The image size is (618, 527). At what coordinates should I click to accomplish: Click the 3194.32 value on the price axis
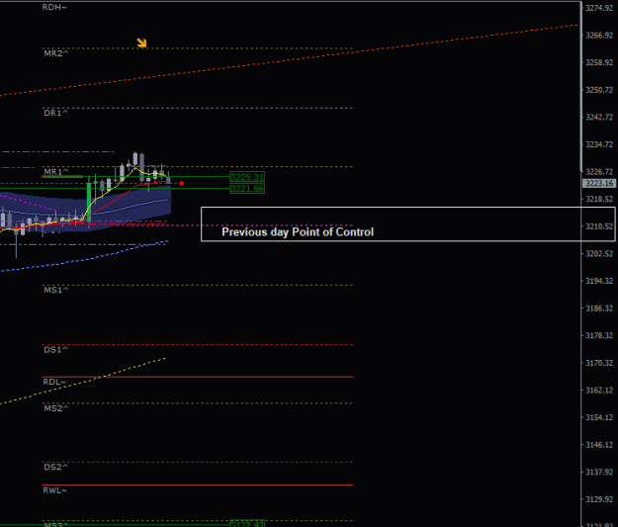599,281
